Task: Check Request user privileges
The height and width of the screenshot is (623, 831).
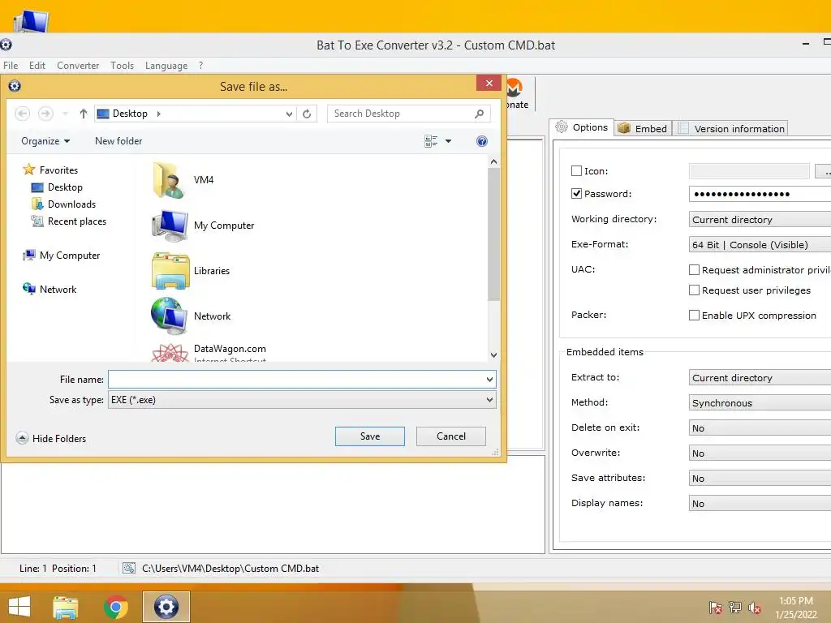Action: 694,290
